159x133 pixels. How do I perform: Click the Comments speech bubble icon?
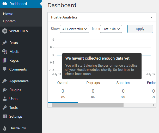[5, 69]
